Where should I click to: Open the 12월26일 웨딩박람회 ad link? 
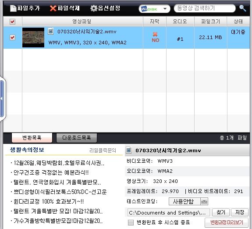(x=59, y=163)
